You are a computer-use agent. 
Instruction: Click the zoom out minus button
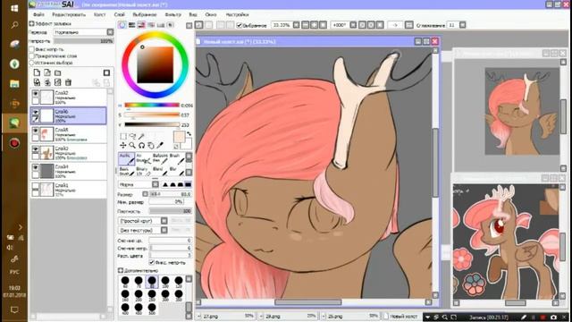coord(306,25)
